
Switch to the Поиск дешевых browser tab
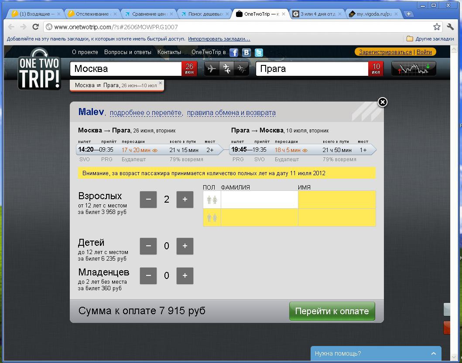pyautogui.click(x=205, y=14)
